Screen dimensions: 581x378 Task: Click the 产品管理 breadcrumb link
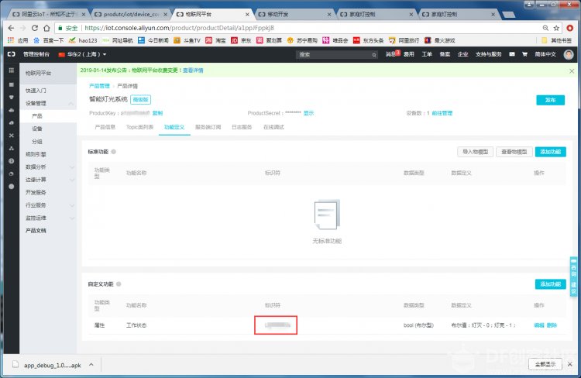click(99, 86)
